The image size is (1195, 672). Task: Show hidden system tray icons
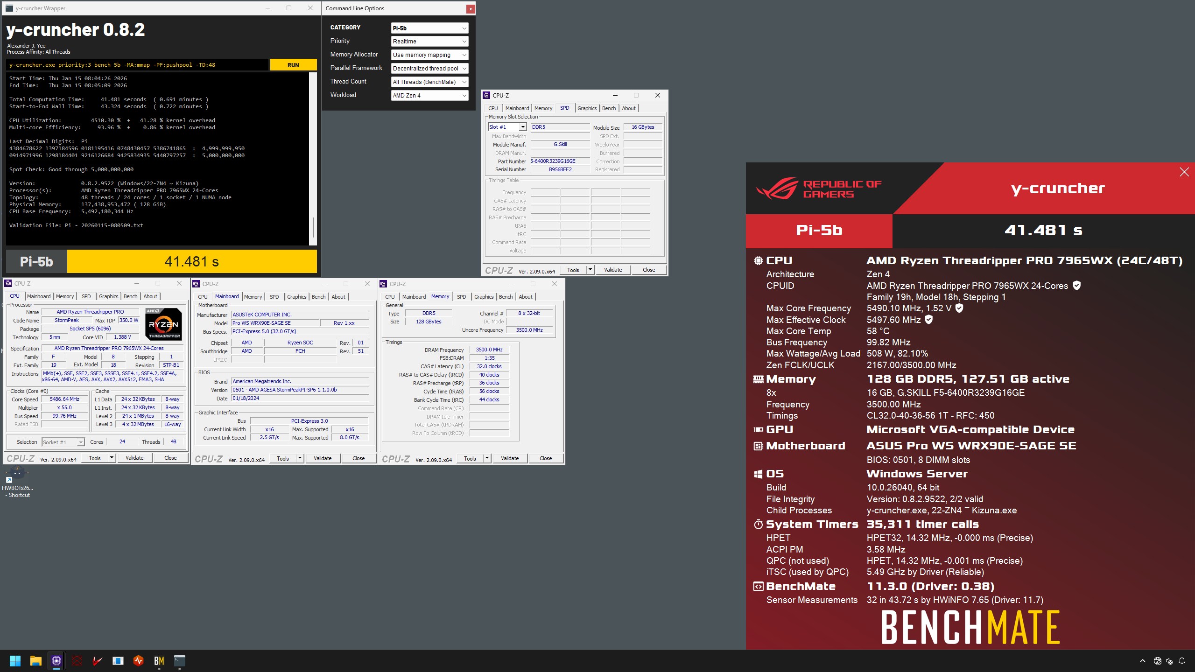[x=1143, y=661]
